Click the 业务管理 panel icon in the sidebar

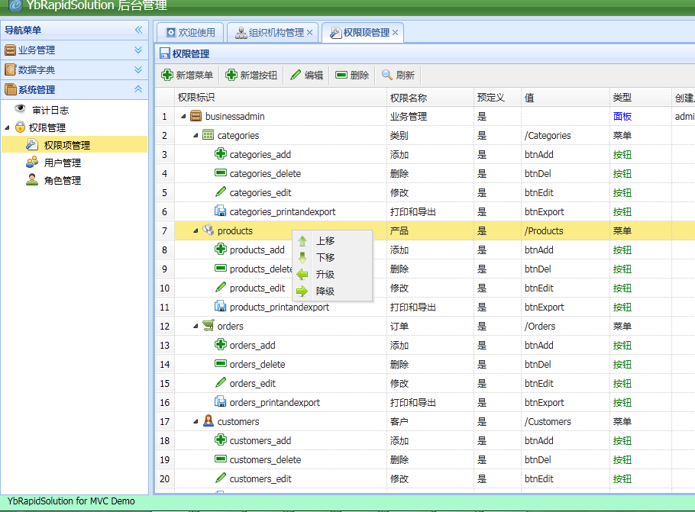[x=10, y=50]
